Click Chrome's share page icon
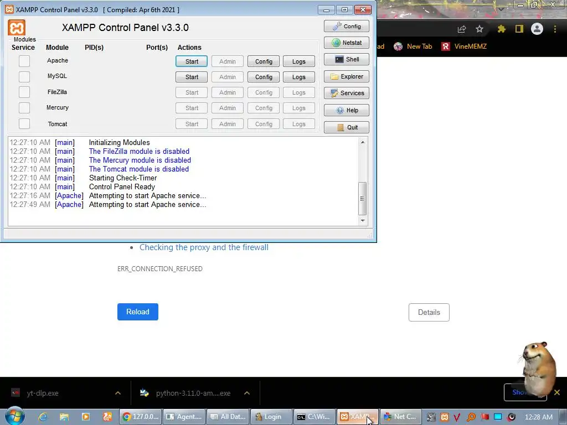 tap(462, 29)
